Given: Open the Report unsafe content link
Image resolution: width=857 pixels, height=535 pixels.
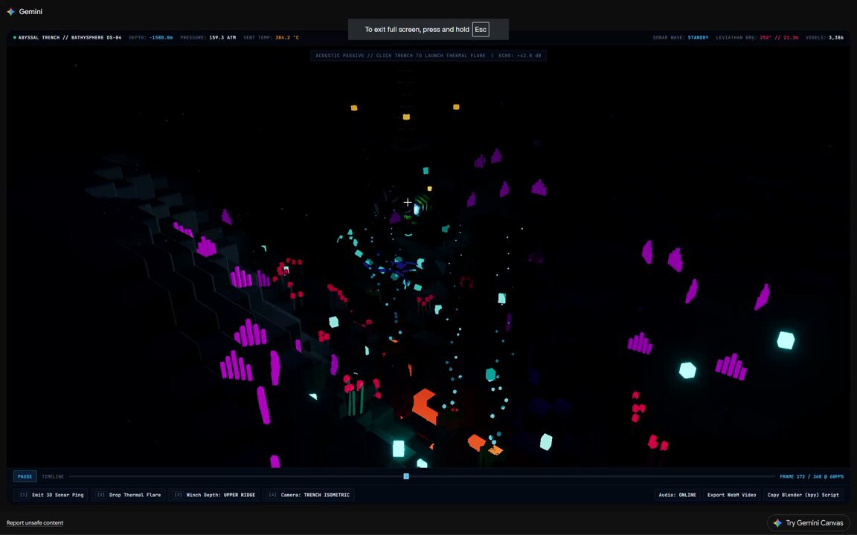Looking at the screenshot, I should click(35, 523).
